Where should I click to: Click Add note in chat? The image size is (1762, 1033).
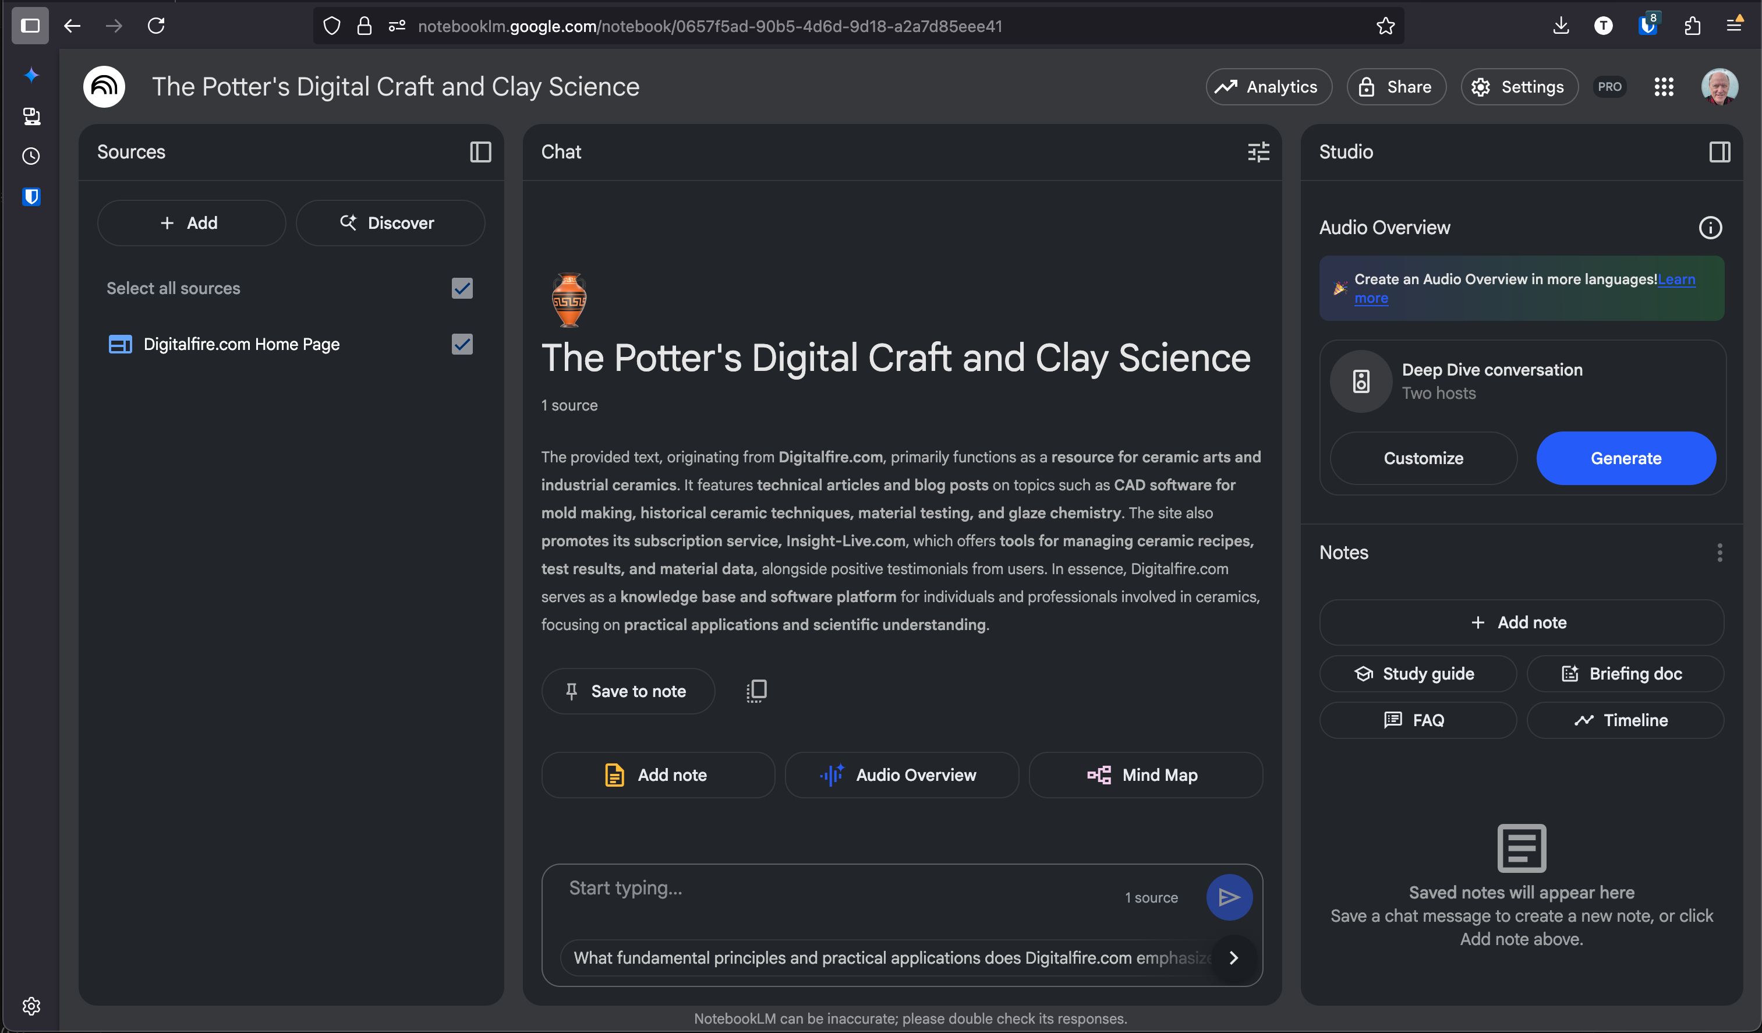(657, 775)
